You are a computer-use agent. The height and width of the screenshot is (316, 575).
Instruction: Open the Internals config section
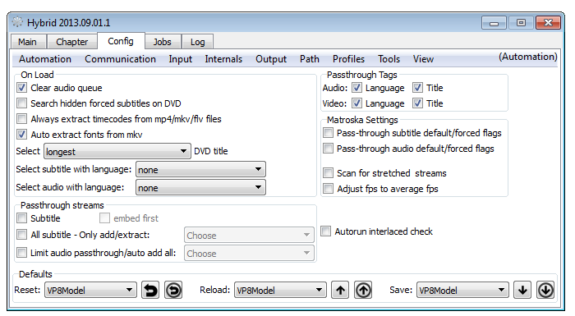223,59
